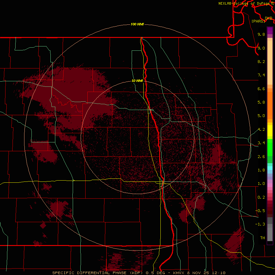This screenshot has height=275, width=275.
Task: Click the "100 NMI" range ring label
Action: (x=137, y=24)
